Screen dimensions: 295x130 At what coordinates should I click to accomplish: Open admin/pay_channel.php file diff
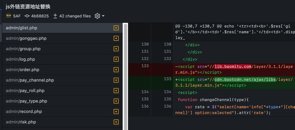pos(62,80)
